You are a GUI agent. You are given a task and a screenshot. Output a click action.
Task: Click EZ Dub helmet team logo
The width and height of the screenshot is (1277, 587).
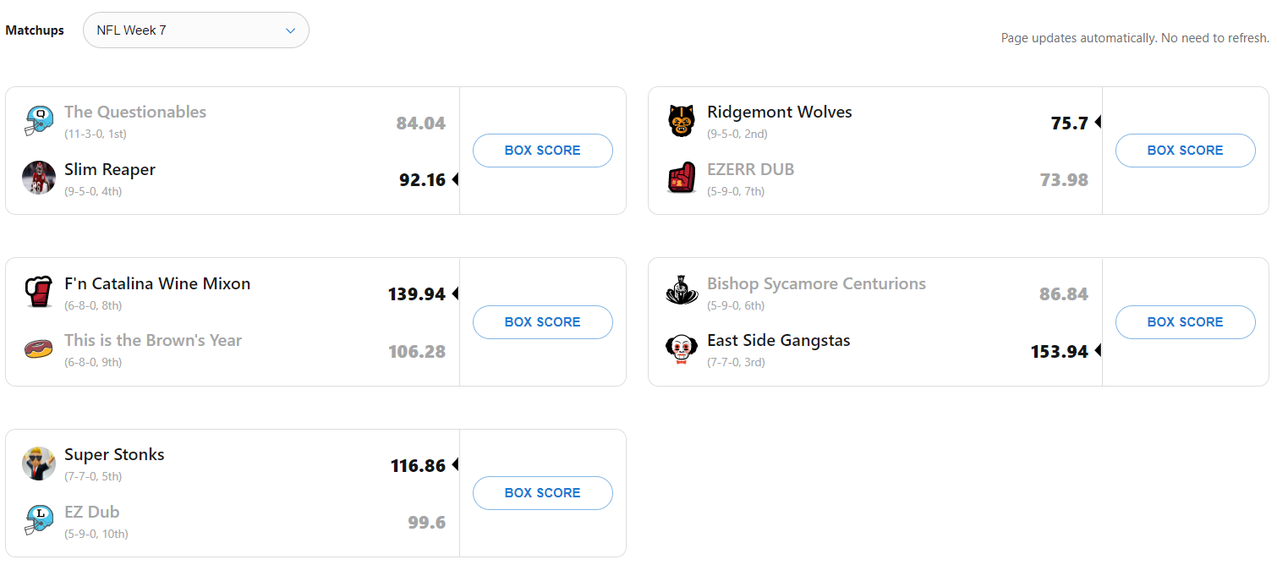pos(39,520)
